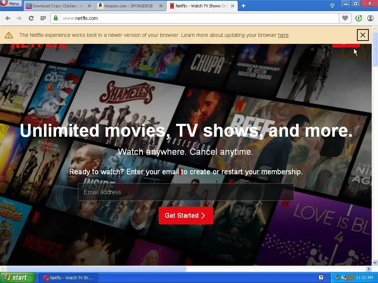The width and height of the screenshot is (378, 283).
Task: Open downloads icon in the toolbar
Action: tap(358, 18)
